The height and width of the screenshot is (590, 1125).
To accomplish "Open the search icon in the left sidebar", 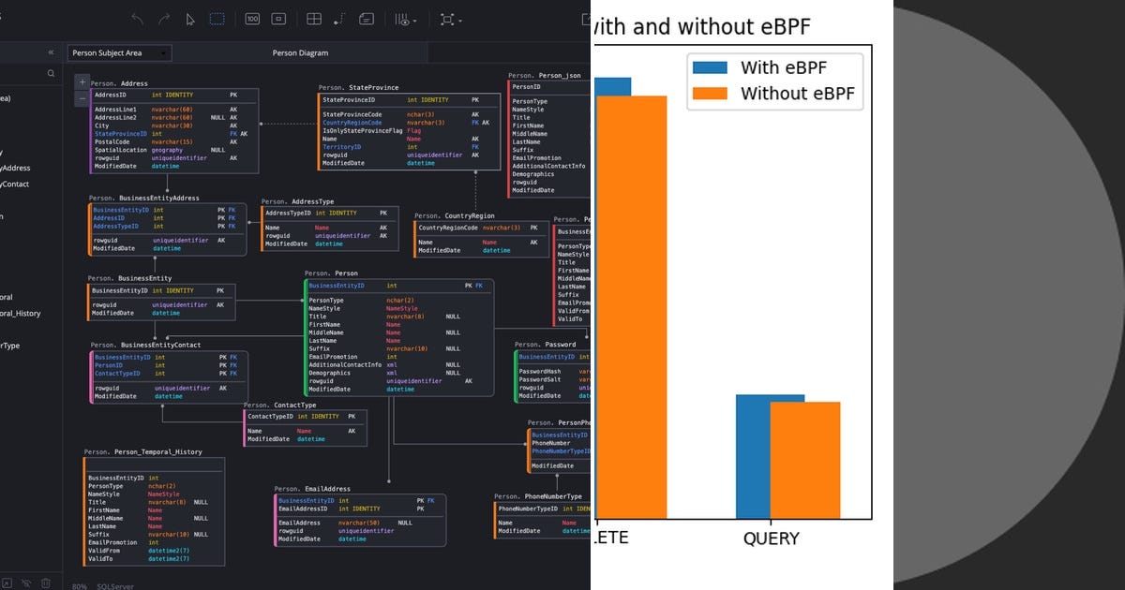I will point(51,72).
